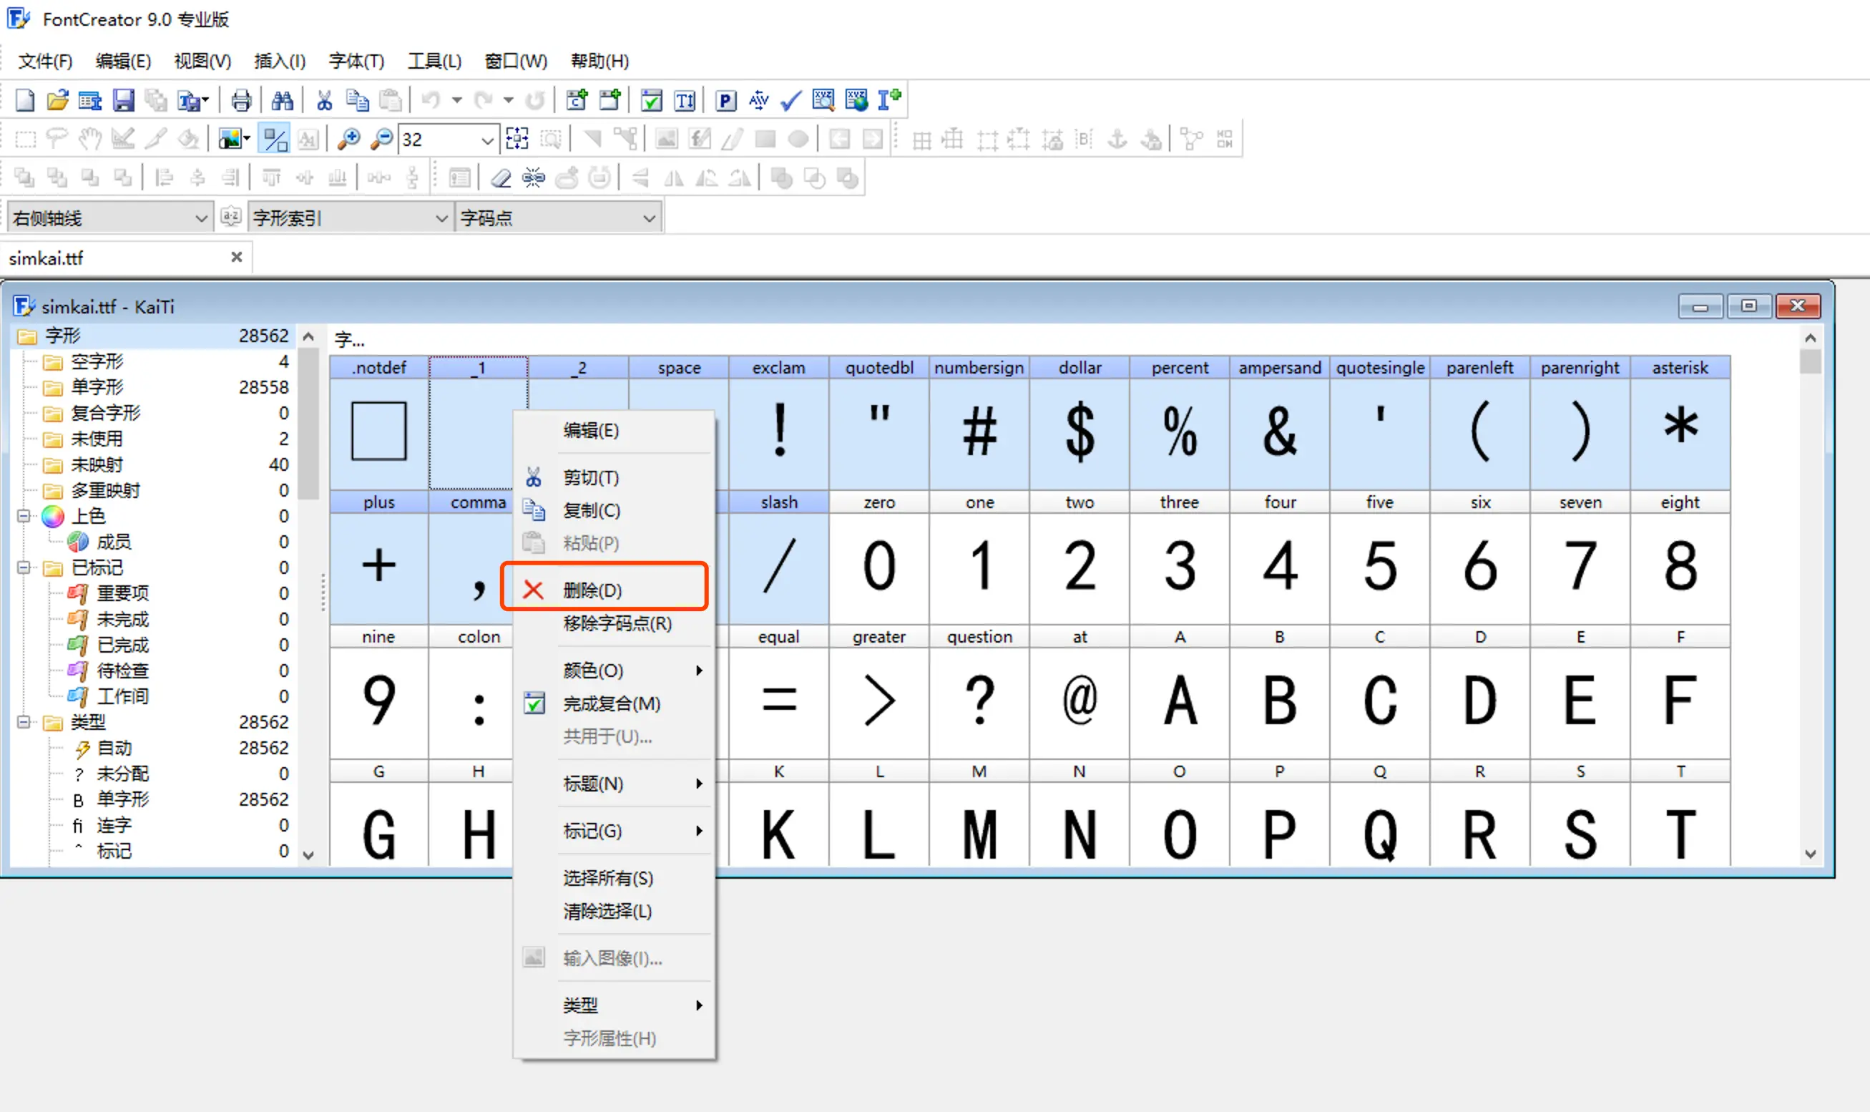Select the ampersand glyph cell
Screen dimensions: 1870x1112
(x=1279, y=431)
